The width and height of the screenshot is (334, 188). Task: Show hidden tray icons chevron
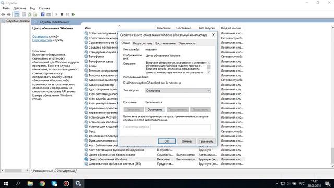point(277,183)
